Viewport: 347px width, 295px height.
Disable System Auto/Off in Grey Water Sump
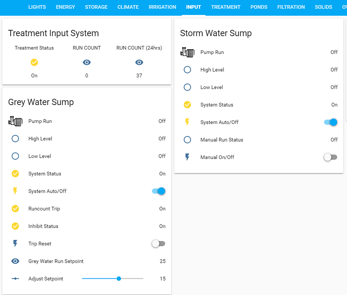click(158, 191)
